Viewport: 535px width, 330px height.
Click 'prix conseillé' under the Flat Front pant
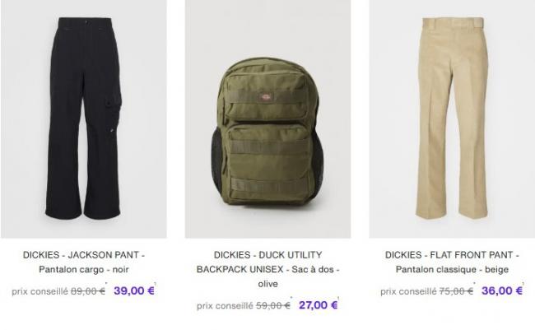tap(408, 292)
